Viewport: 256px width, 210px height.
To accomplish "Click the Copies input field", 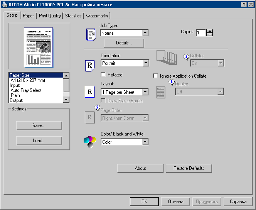I will coord(201,33).
